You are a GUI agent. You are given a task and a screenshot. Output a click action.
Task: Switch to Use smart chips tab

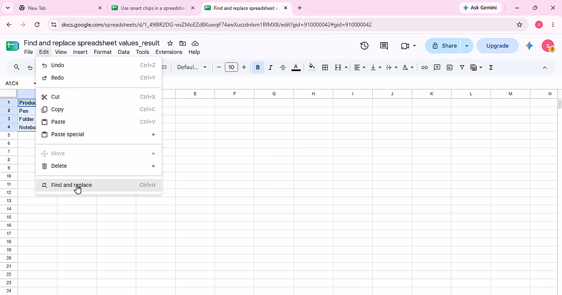[x=153, y=8]
